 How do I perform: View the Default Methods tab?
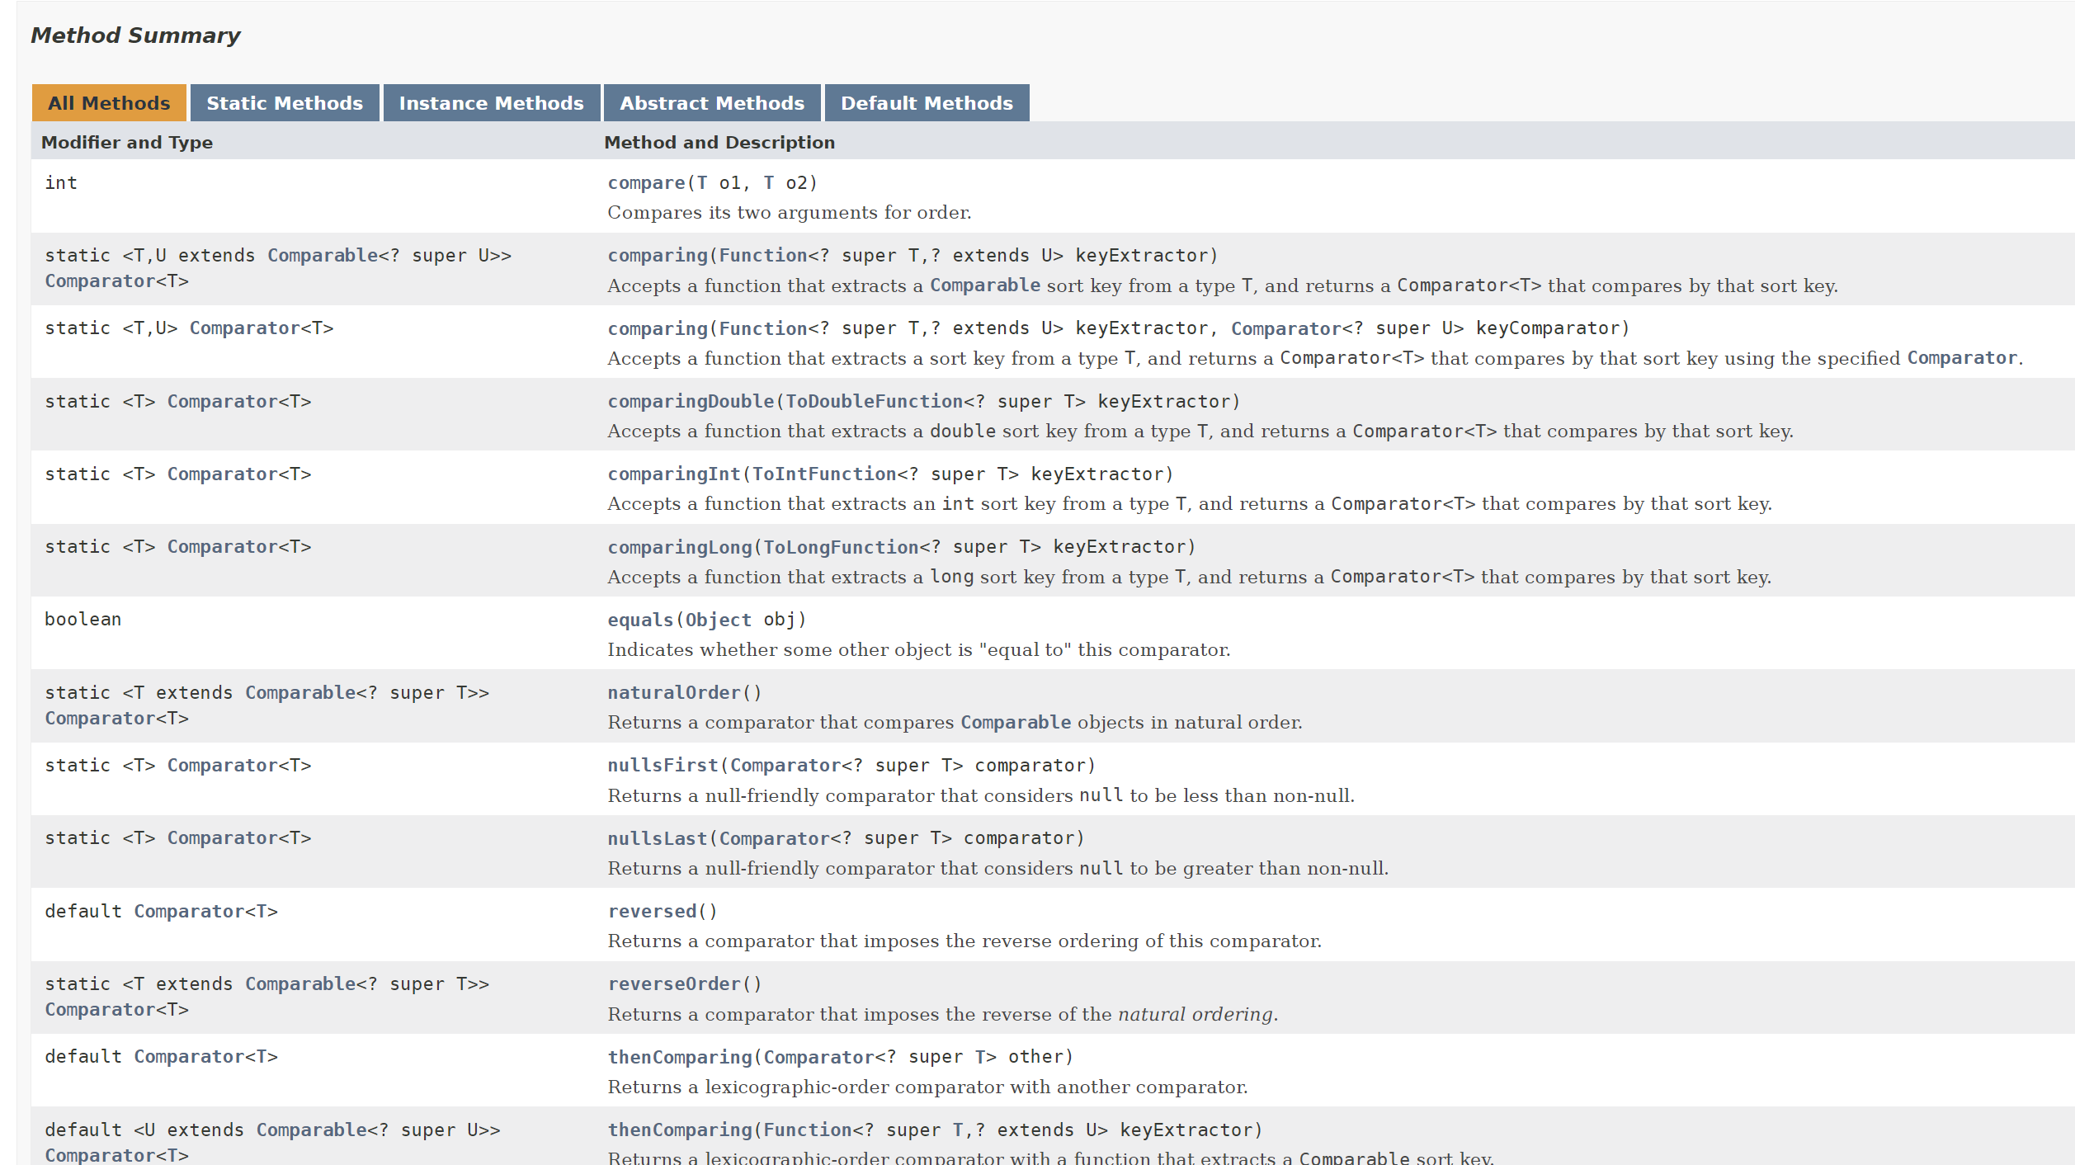(x=927, y=103)
